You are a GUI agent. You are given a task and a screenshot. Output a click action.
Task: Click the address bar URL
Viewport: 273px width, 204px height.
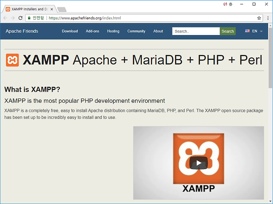point(85,18)
